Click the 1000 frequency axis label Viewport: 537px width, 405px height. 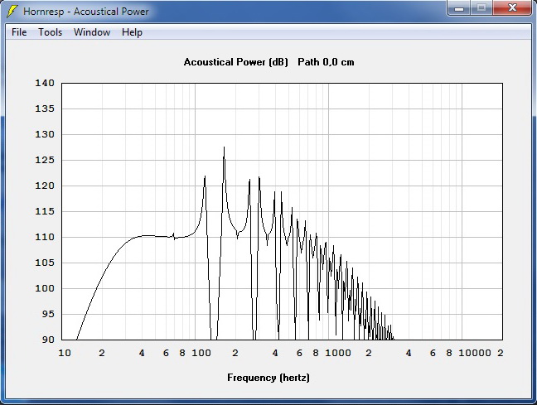click(337, 353)
